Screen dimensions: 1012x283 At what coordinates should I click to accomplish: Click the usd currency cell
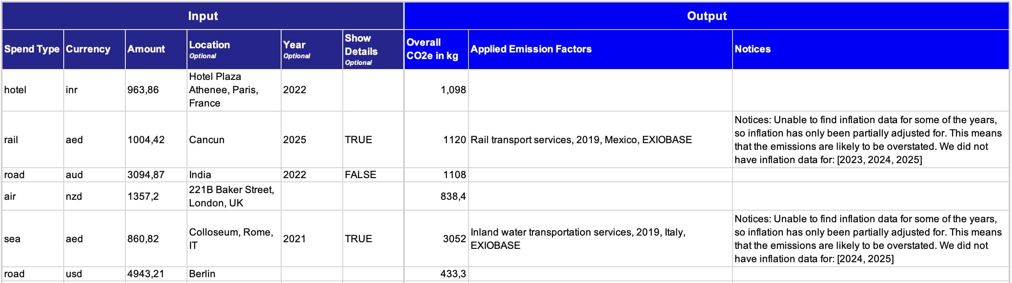coord(94,274)
